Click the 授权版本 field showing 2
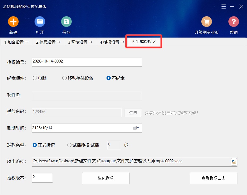Viewport: 247px width, 195px height. click(42, 178)
